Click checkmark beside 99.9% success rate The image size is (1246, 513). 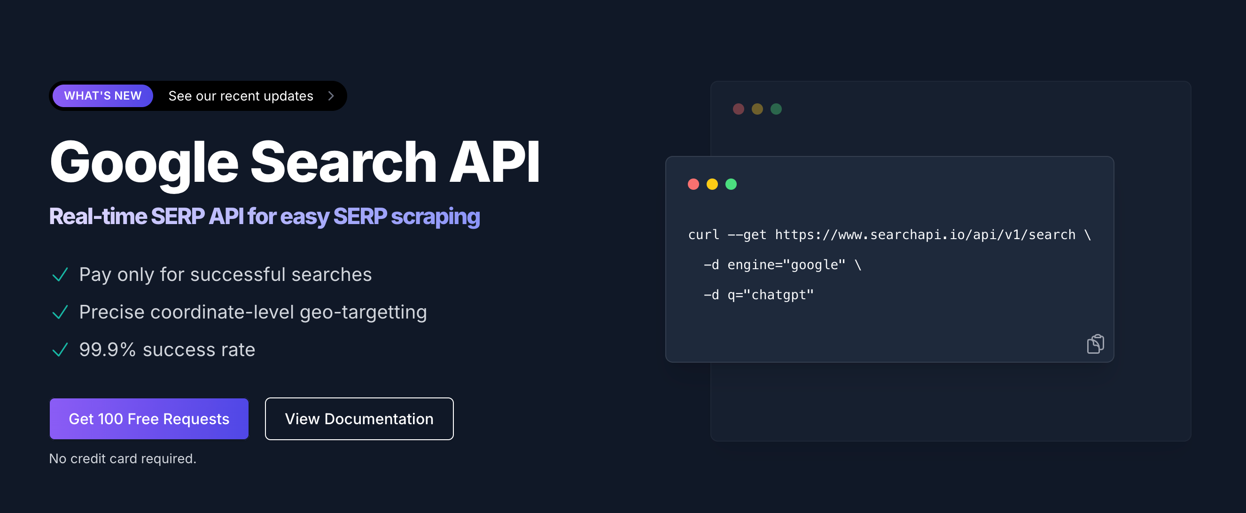(x=60, y=350)
